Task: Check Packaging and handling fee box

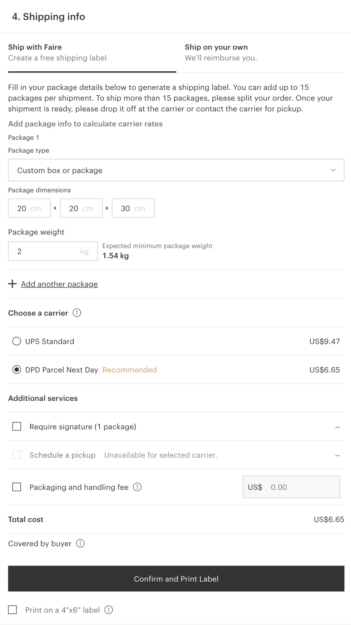Action: coord(17,487)
